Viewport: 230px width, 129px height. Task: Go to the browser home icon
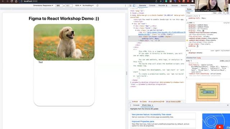(16, 1)
